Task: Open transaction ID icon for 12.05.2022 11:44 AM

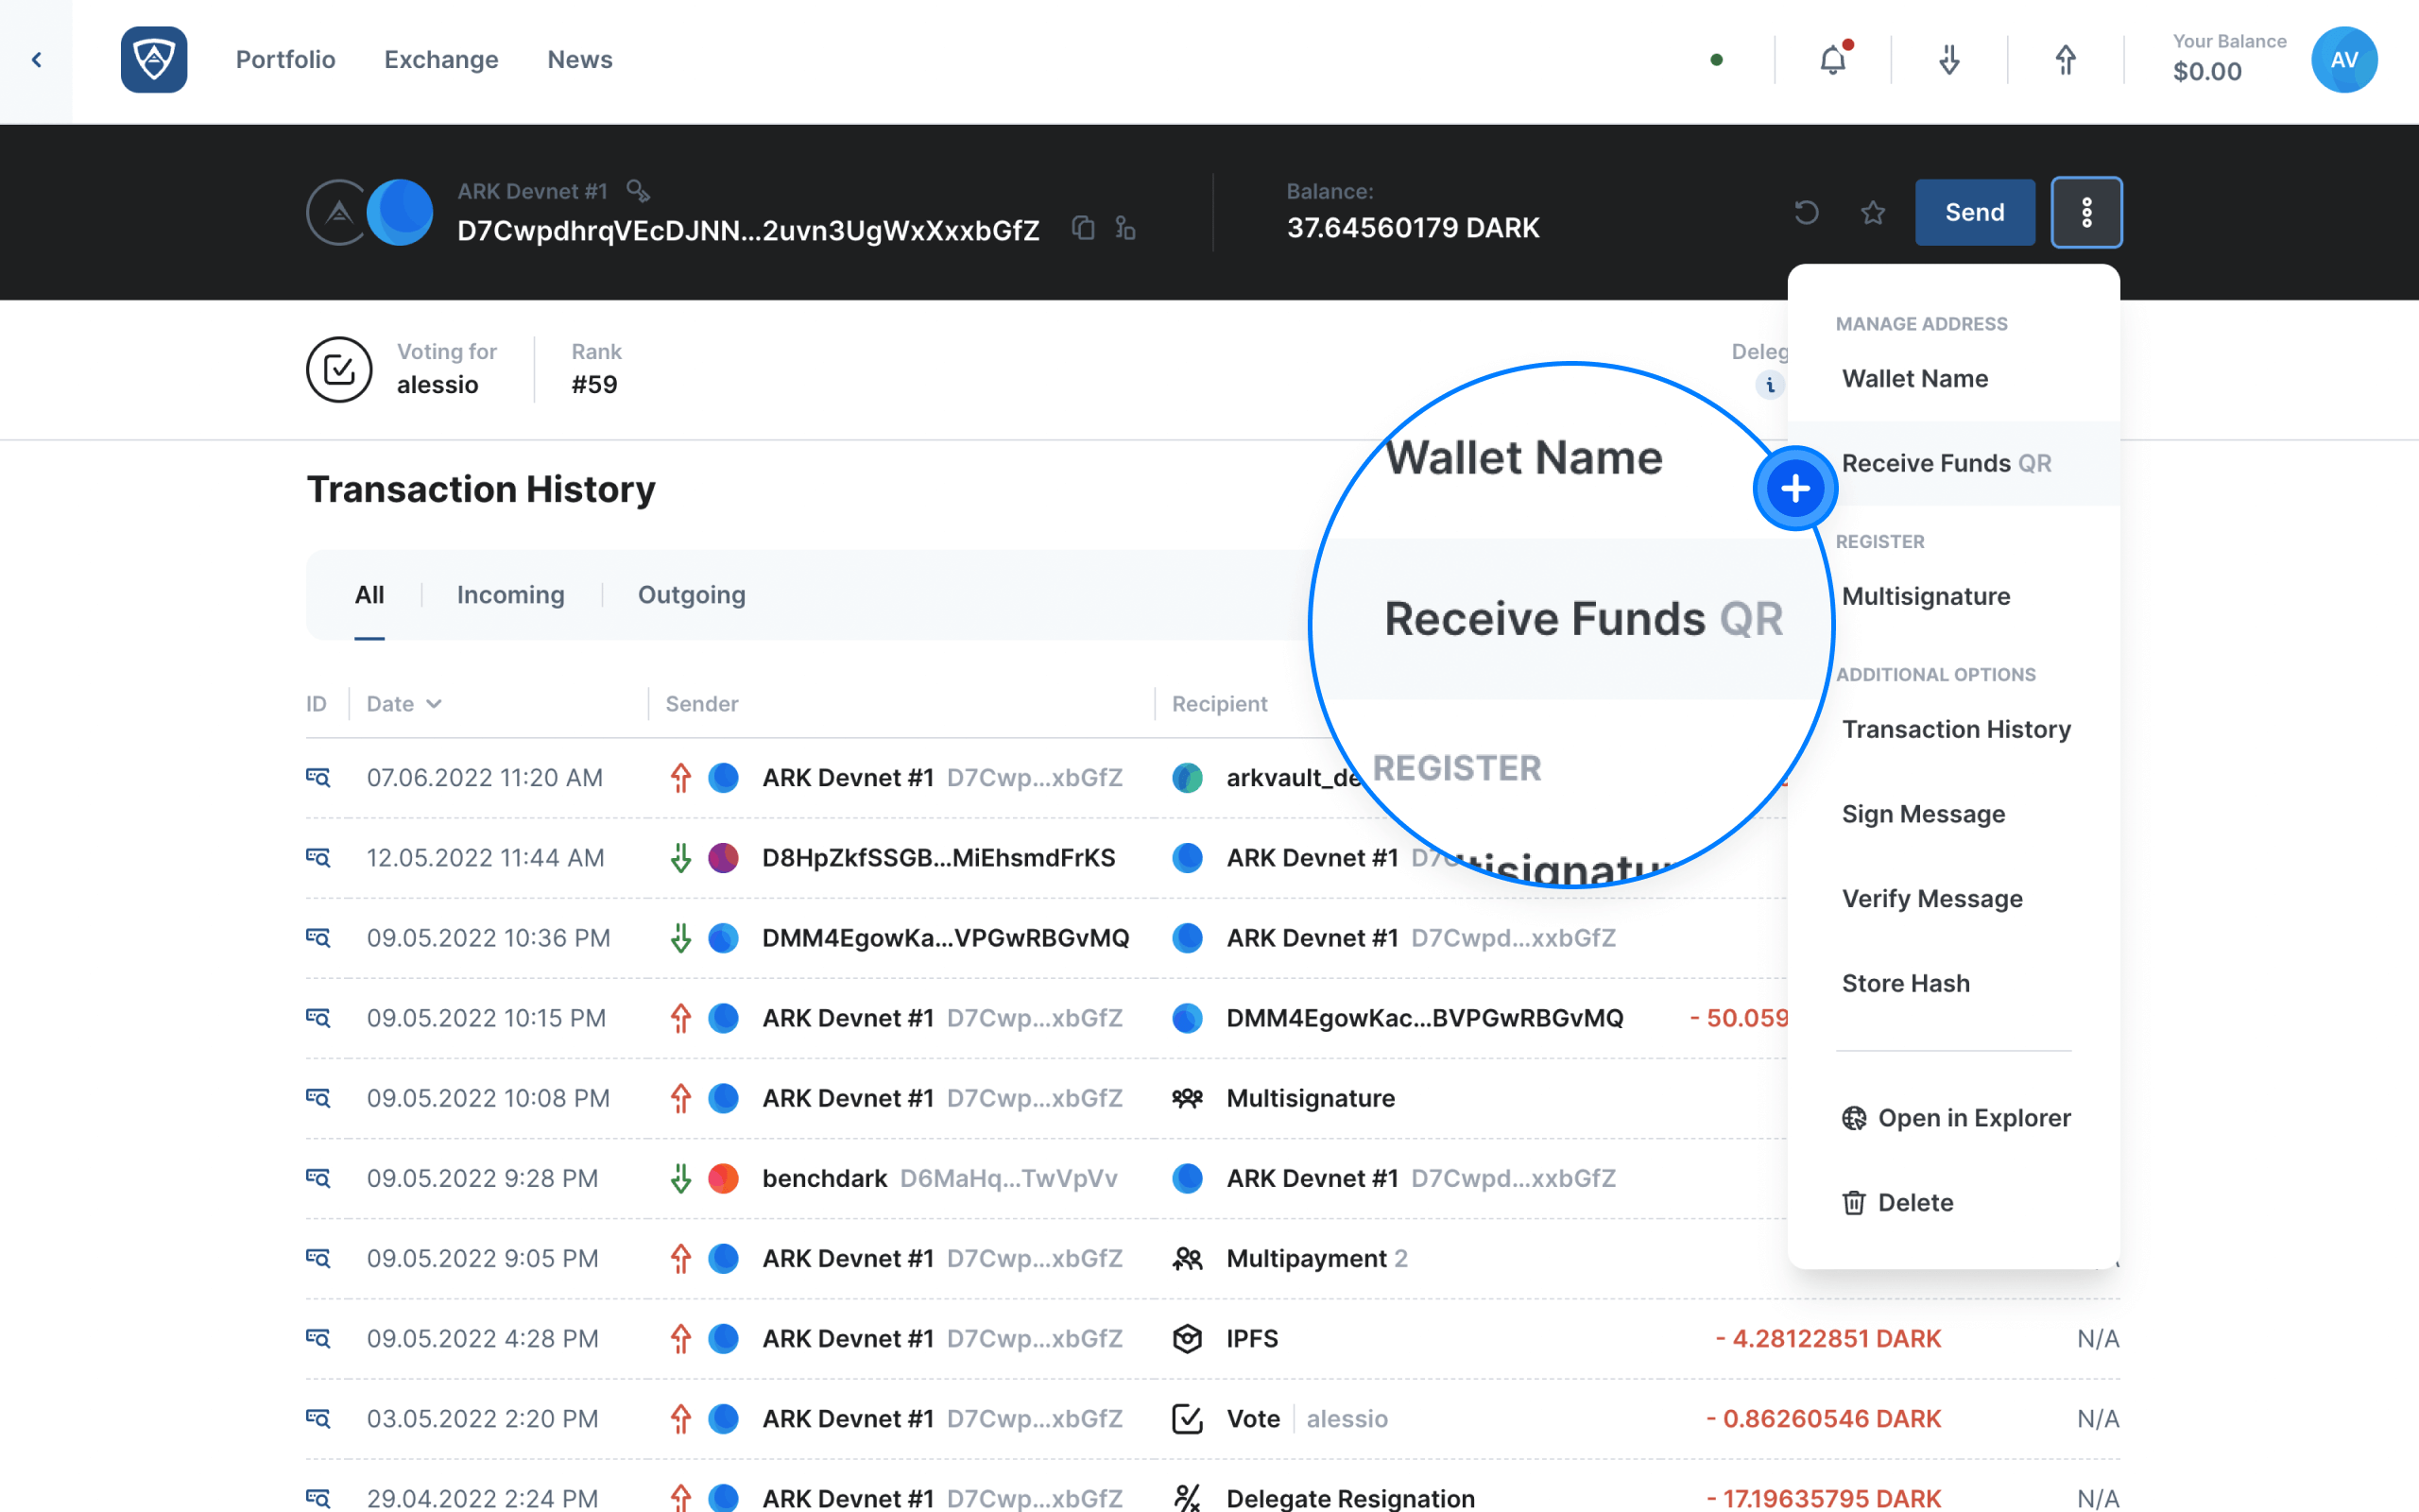Action: point(317,858)
